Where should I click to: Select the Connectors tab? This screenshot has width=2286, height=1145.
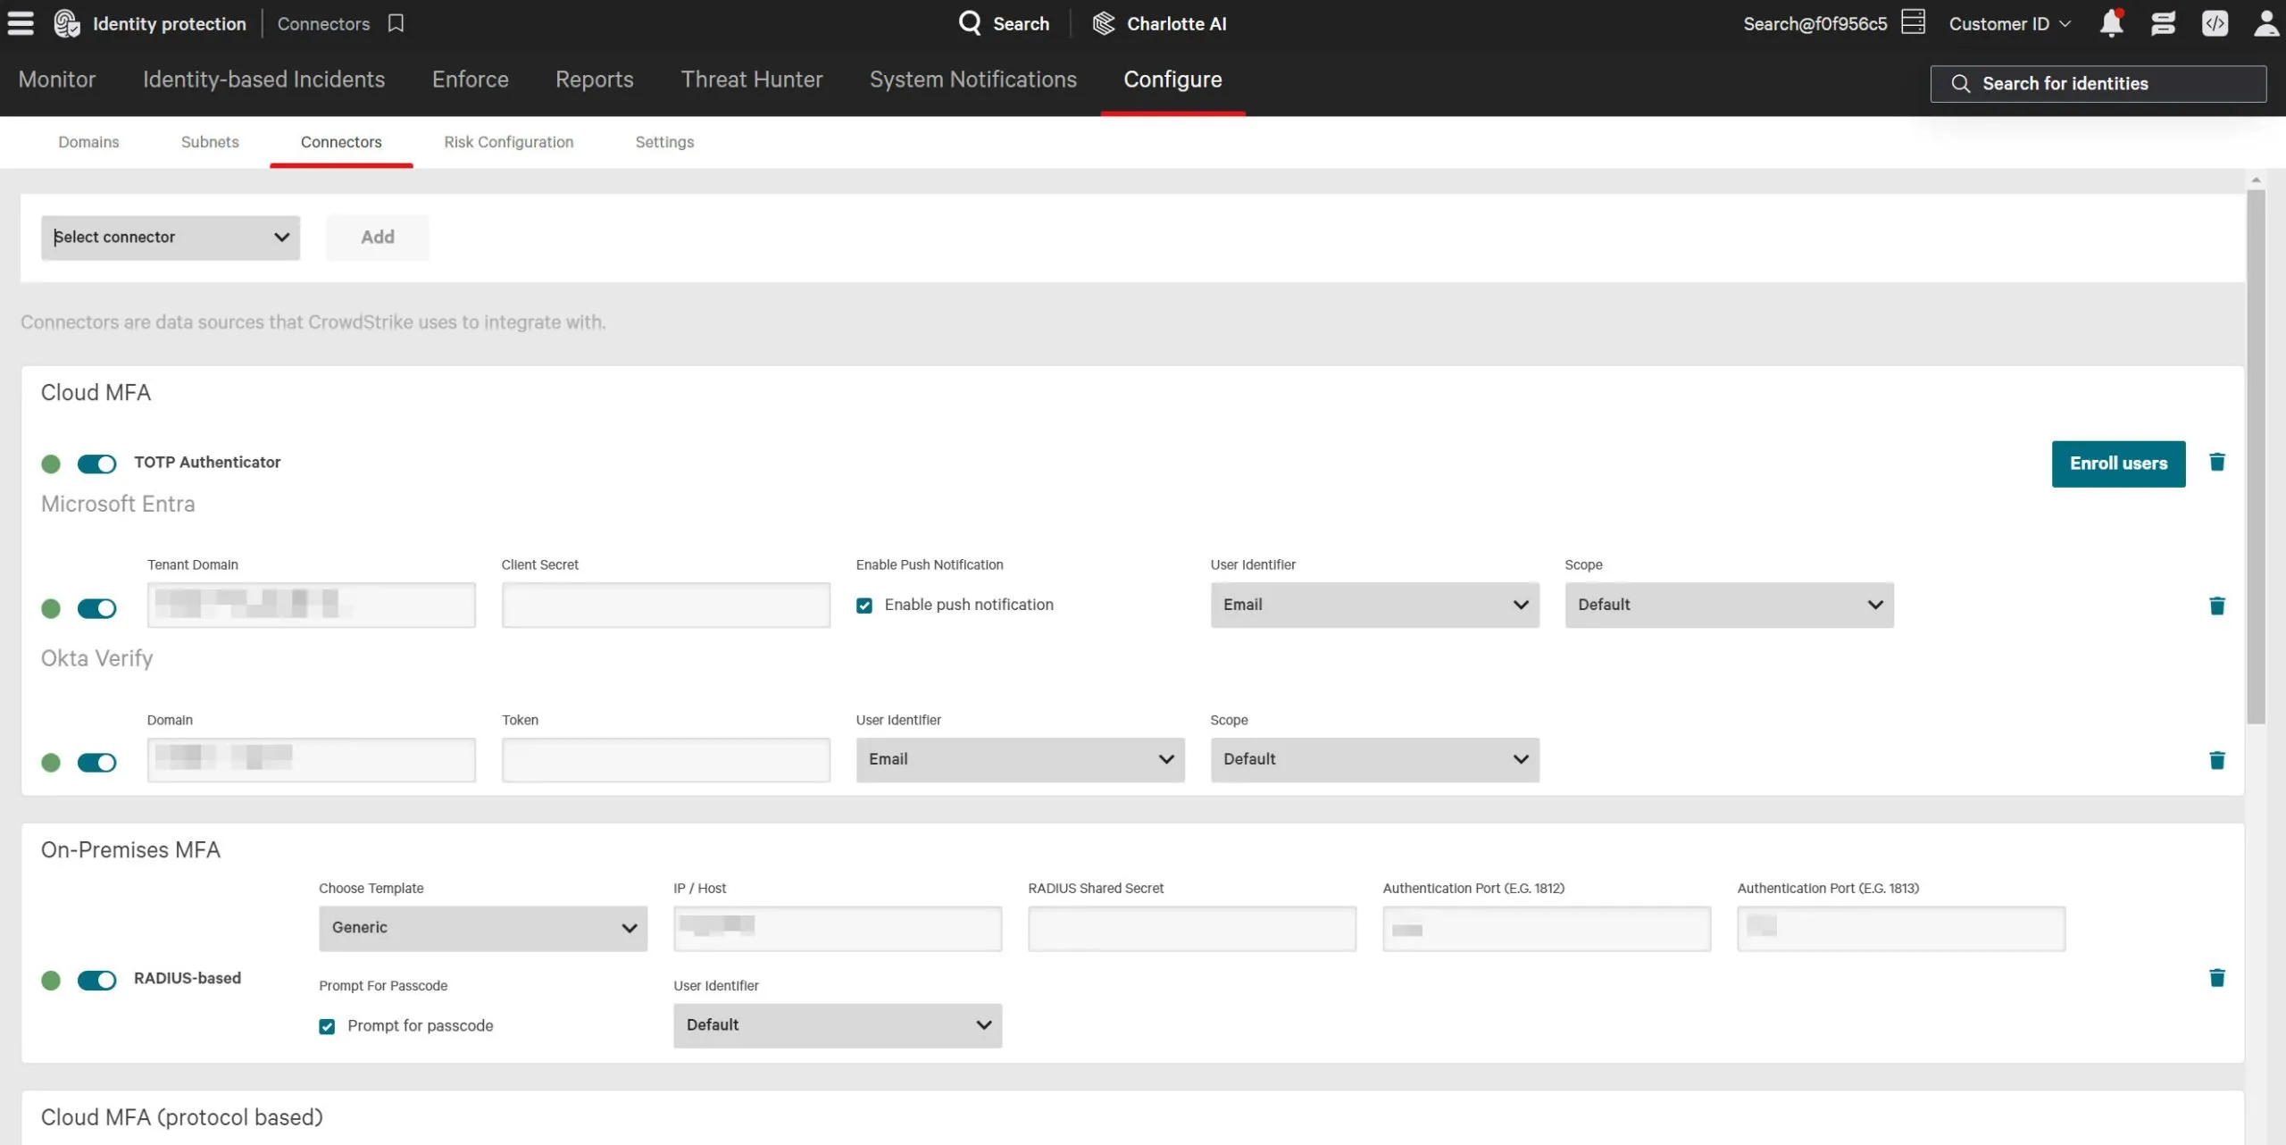point(341,142)
